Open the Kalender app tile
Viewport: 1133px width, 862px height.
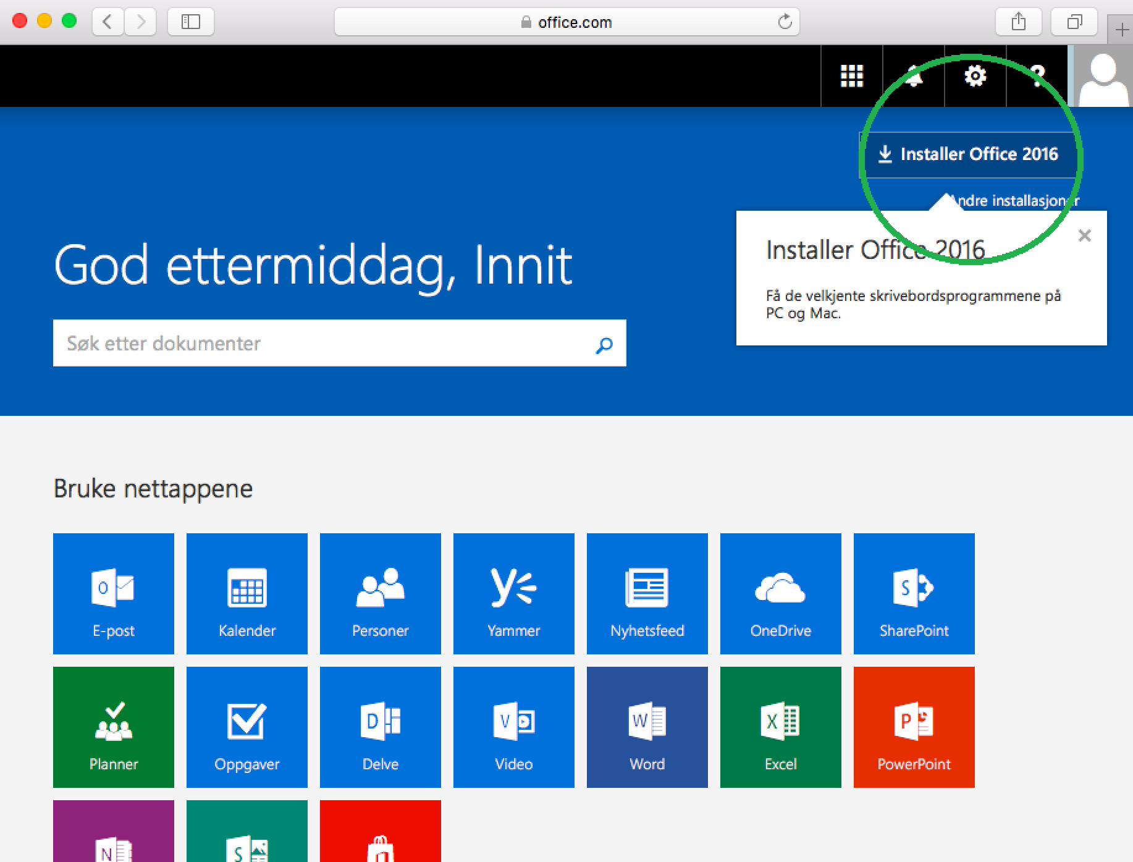click(x=247, y=593)
